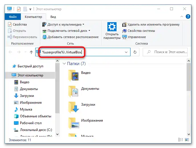
Task: Click the Открыть ribbon button
Action: (17, 31)
